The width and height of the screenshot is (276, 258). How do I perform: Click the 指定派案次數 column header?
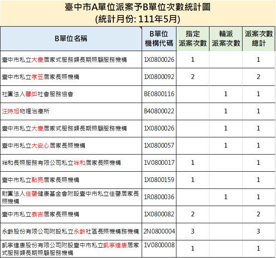pos(193,39)
